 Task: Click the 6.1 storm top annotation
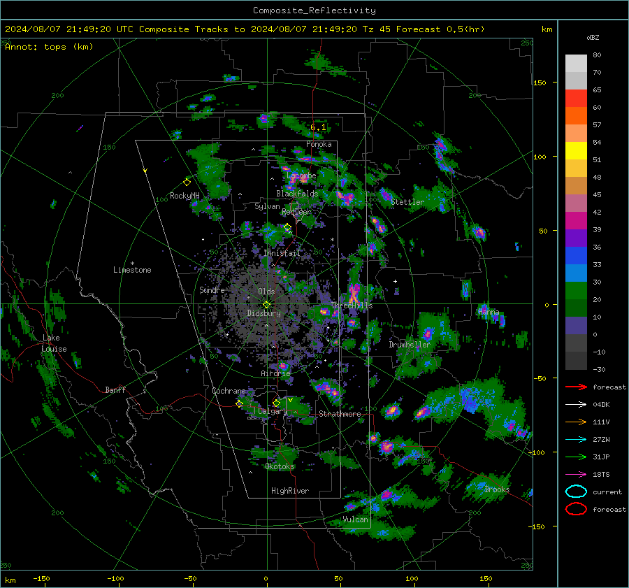coord(318,127)
